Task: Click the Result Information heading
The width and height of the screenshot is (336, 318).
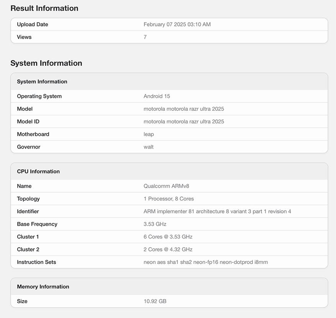Action: pos(44,8)
